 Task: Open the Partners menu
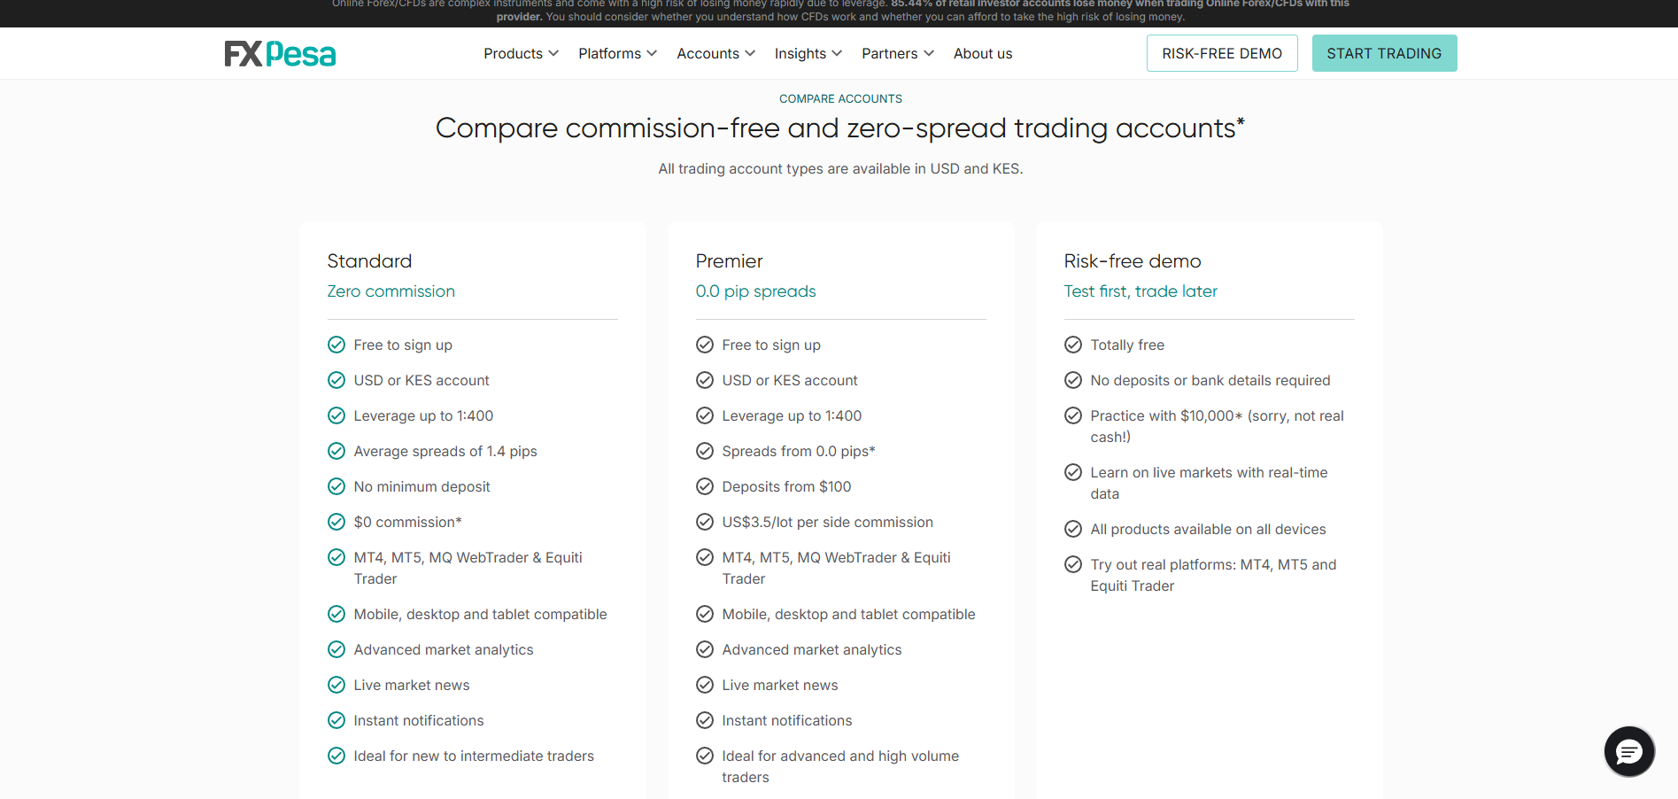pos(898,53)
